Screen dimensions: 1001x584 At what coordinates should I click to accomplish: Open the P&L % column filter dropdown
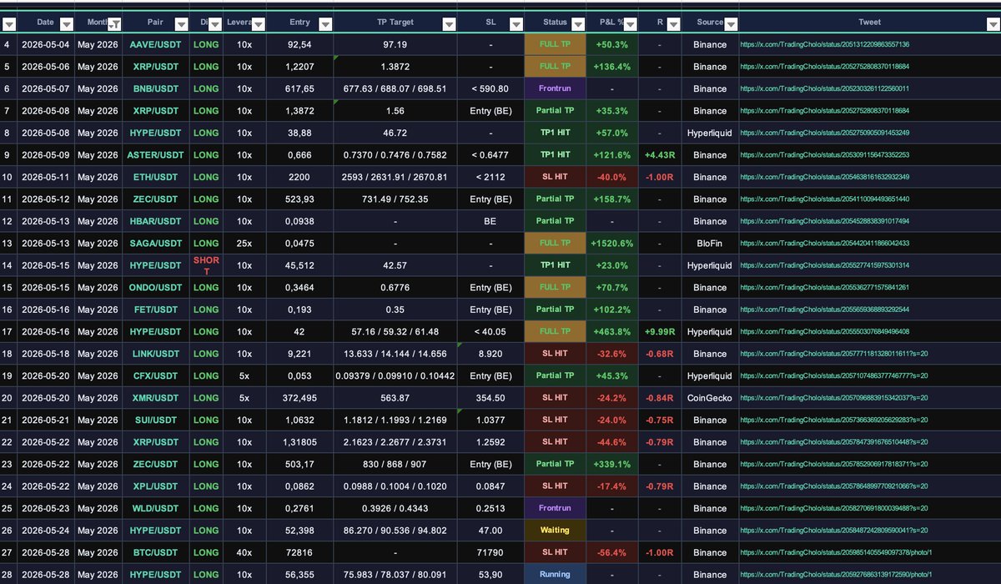point(631,23)
